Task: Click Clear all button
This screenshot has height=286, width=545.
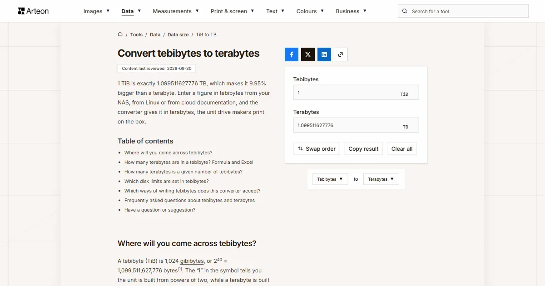Action: tap(402, 149)
